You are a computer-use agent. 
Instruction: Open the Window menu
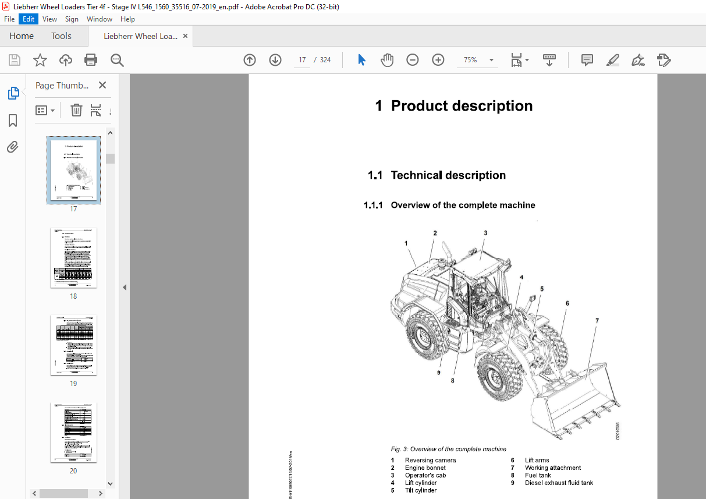tap(100, 19)
